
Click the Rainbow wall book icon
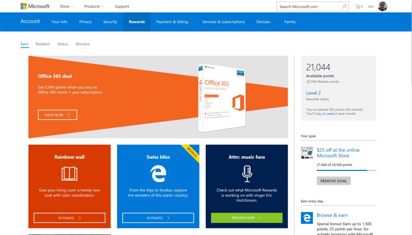pyautogui.click(x=69, y=173)
